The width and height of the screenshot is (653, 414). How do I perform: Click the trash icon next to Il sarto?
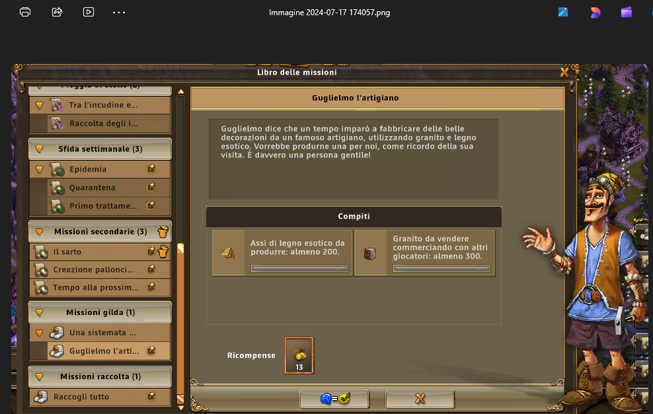coord(163,252)
